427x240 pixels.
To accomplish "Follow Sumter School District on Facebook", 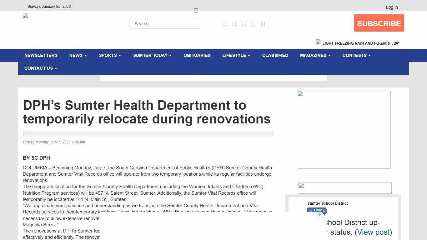I will (316, 210).
